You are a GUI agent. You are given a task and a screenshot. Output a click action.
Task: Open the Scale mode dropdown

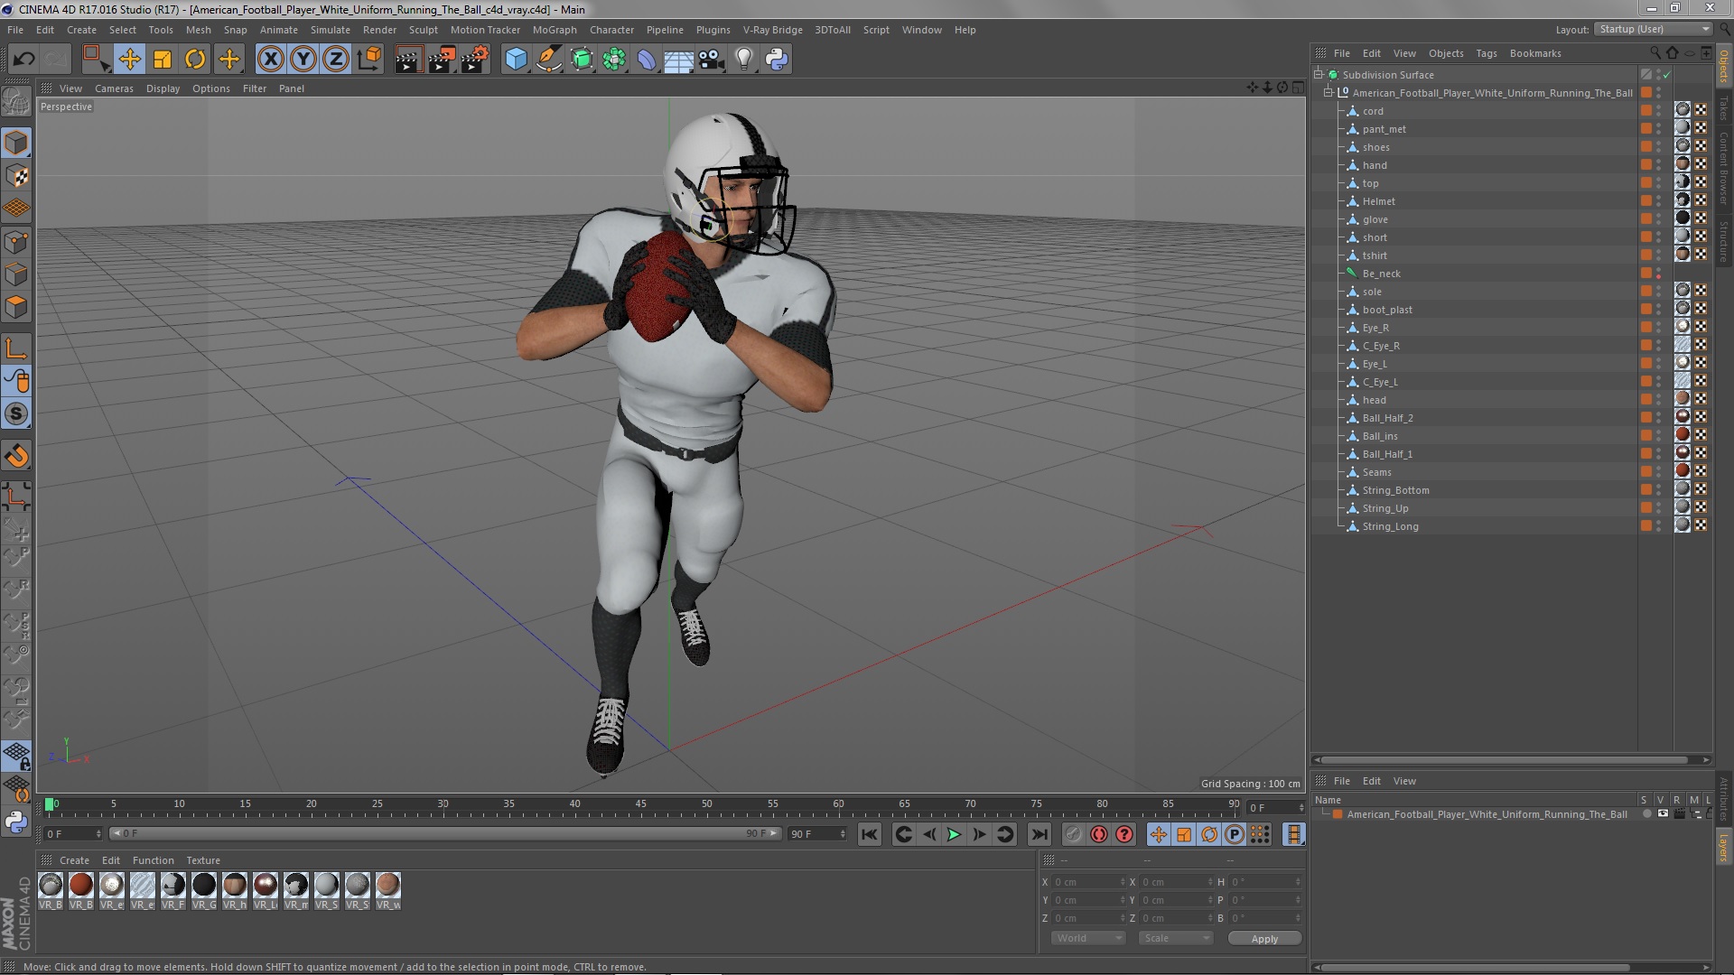1177,939
